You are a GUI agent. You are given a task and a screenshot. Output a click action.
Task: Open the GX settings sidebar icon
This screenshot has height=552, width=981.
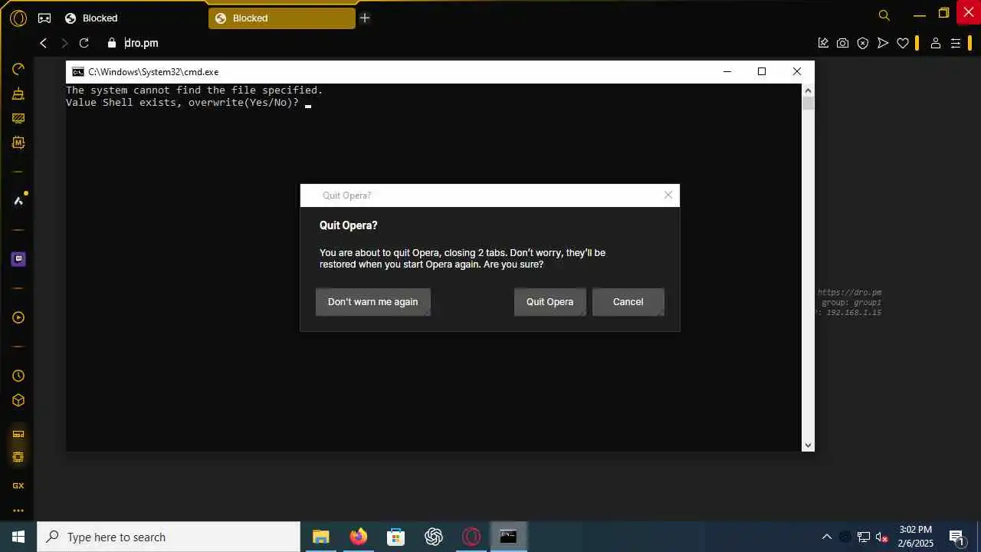tap(18, 485)
